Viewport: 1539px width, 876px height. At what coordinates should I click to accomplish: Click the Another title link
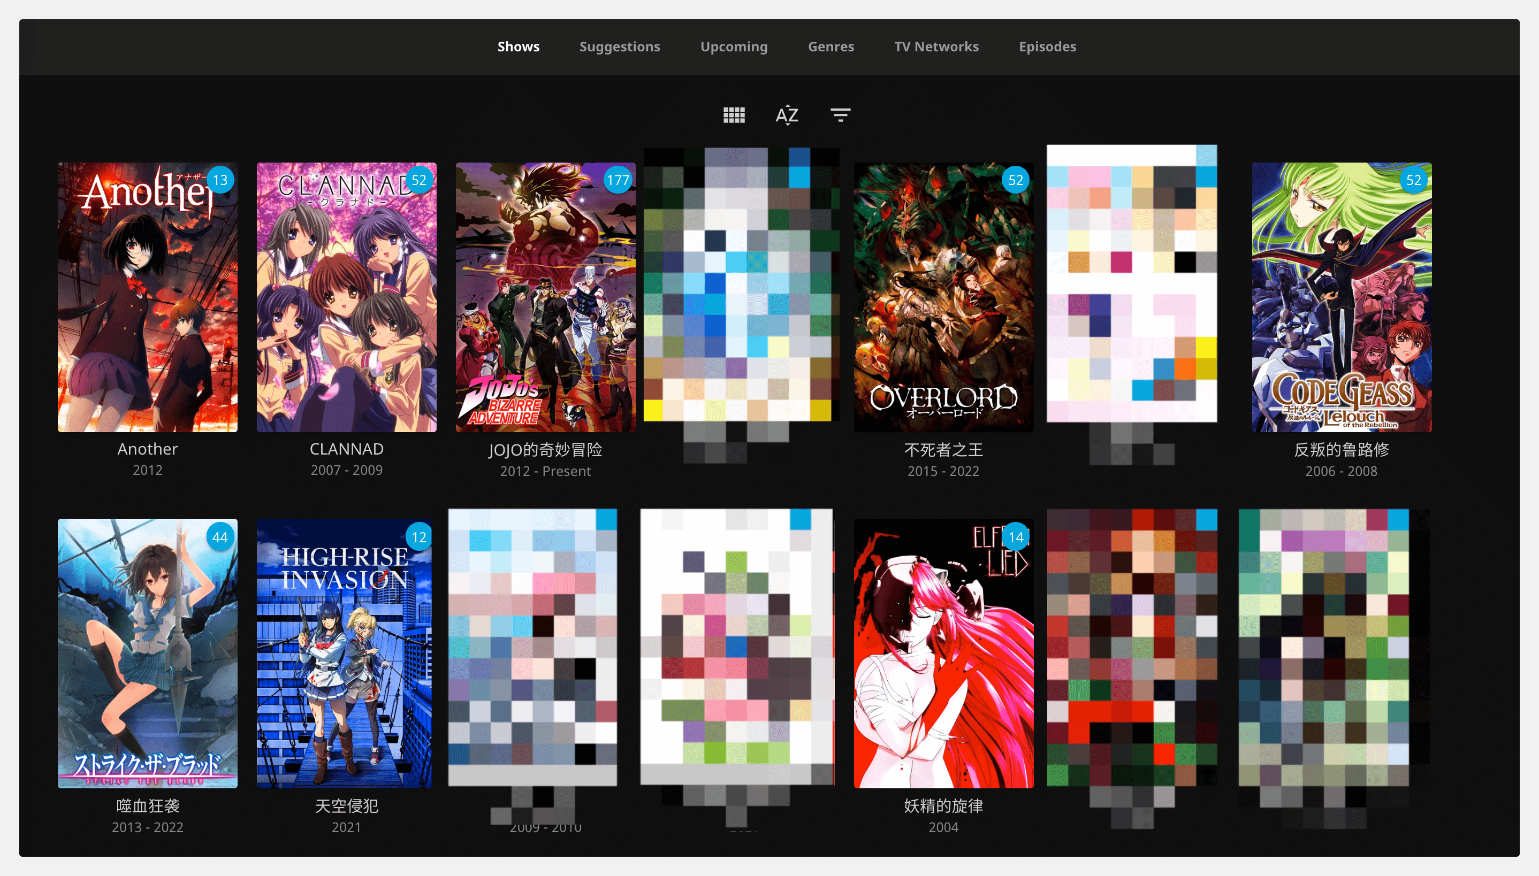pyautogui.click(x=148, y=449)
